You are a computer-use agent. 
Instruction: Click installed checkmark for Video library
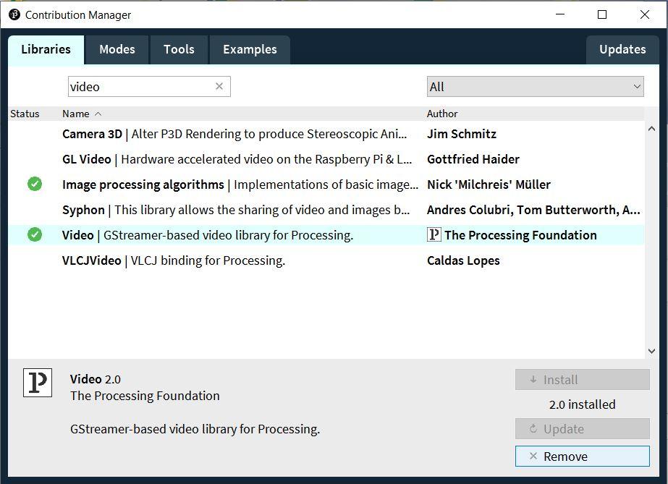pyautogui.click(x=35, y=234)
